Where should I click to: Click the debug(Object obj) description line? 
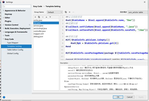click(x=100, y=68)
